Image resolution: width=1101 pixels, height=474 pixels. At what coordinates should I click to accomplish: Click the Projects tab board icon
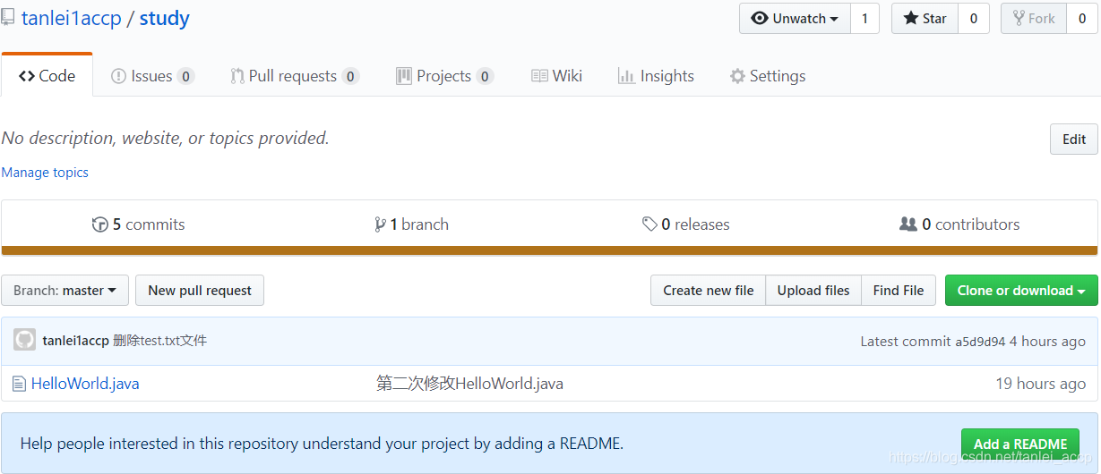[x=404, y=76]
